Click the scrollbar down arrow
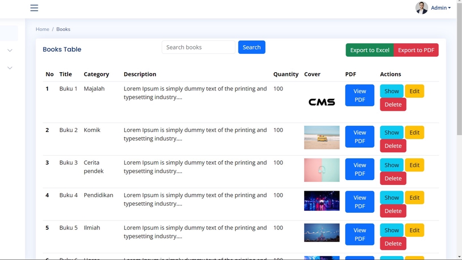 point(459,257)
